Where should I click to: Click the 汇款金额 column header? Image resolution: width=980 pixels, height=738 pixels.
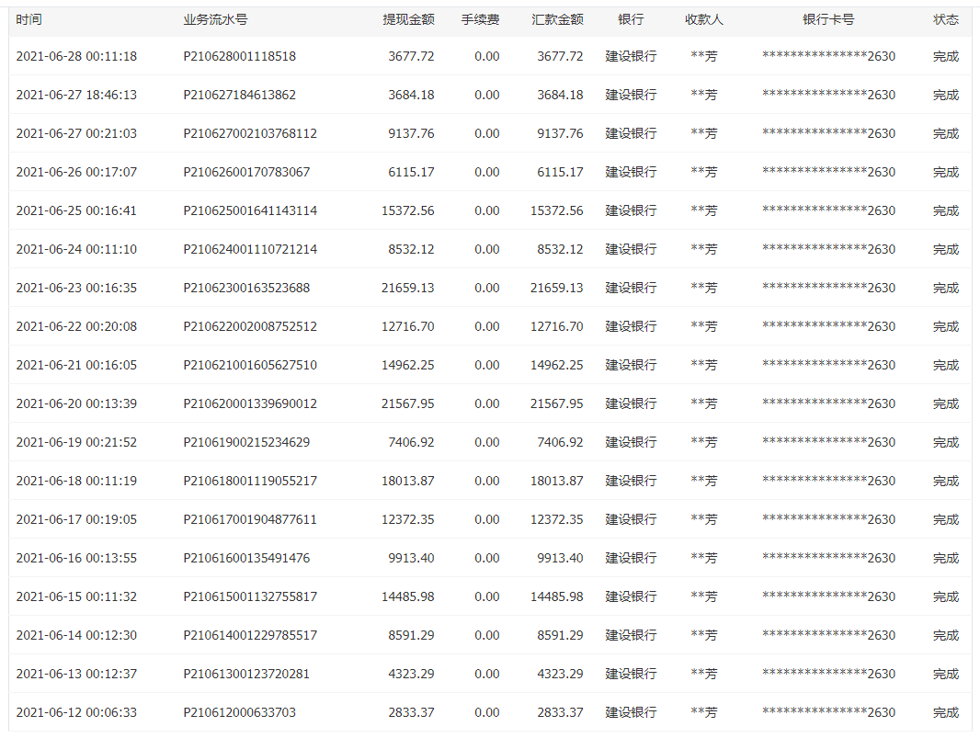tap(557, 19)
